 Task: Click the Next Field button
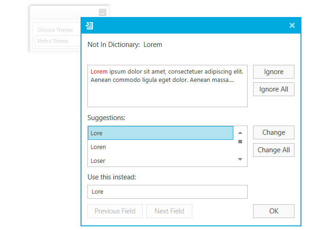click(169, 211)
